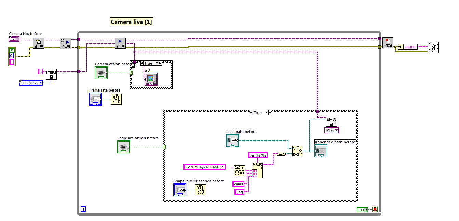Click the 'Camera live [1]' label

tap(132, 22)
